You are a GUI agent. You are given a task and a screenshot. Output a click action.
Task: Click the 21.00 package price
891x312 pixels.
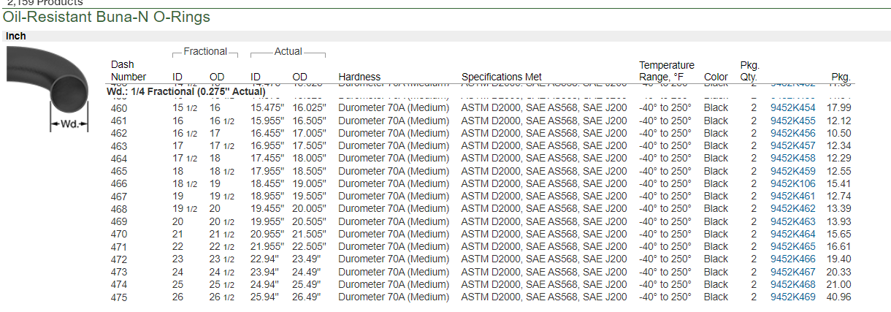pos(838,284)
